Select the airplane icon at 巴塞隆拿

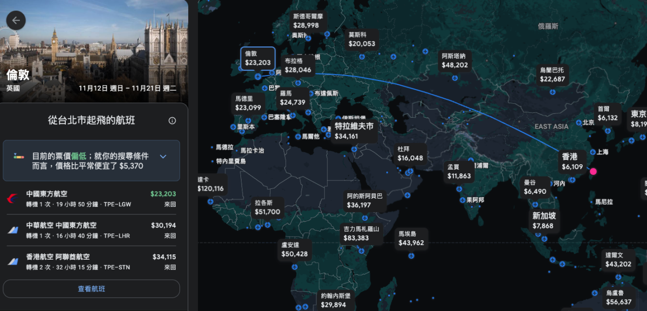click(x=264, y=117)
